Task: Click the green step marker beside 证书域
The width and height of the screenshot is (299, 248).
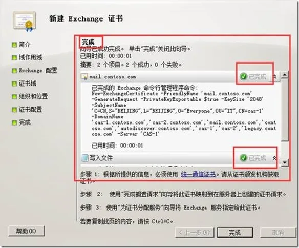Action: point(14,84)
